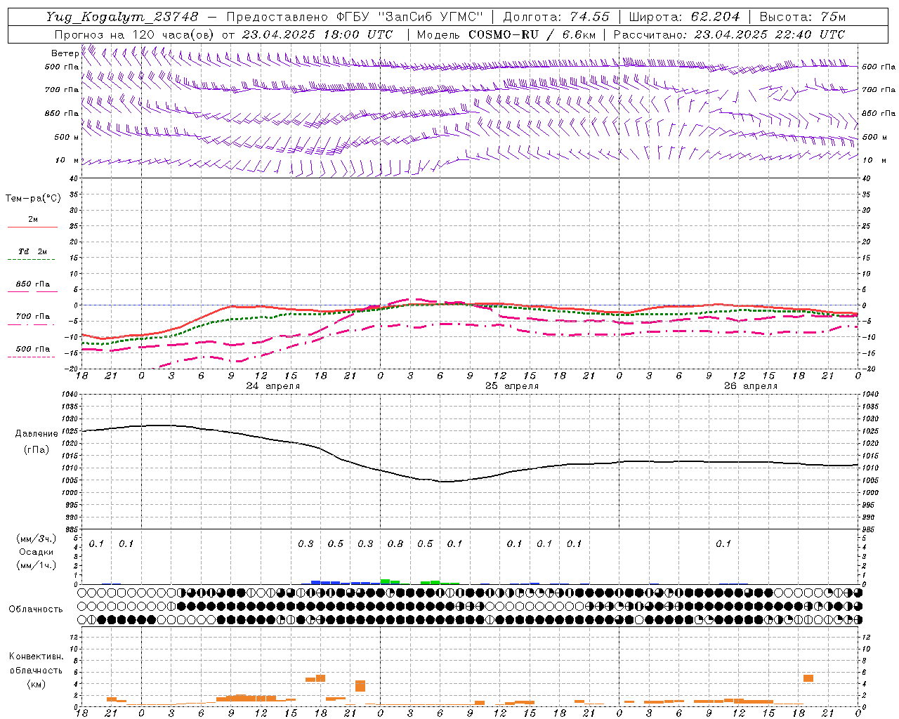This screenshot has height=719, width=899.
Task: Click the 700 гПа temperature legend label
Action: pos(33,316)
